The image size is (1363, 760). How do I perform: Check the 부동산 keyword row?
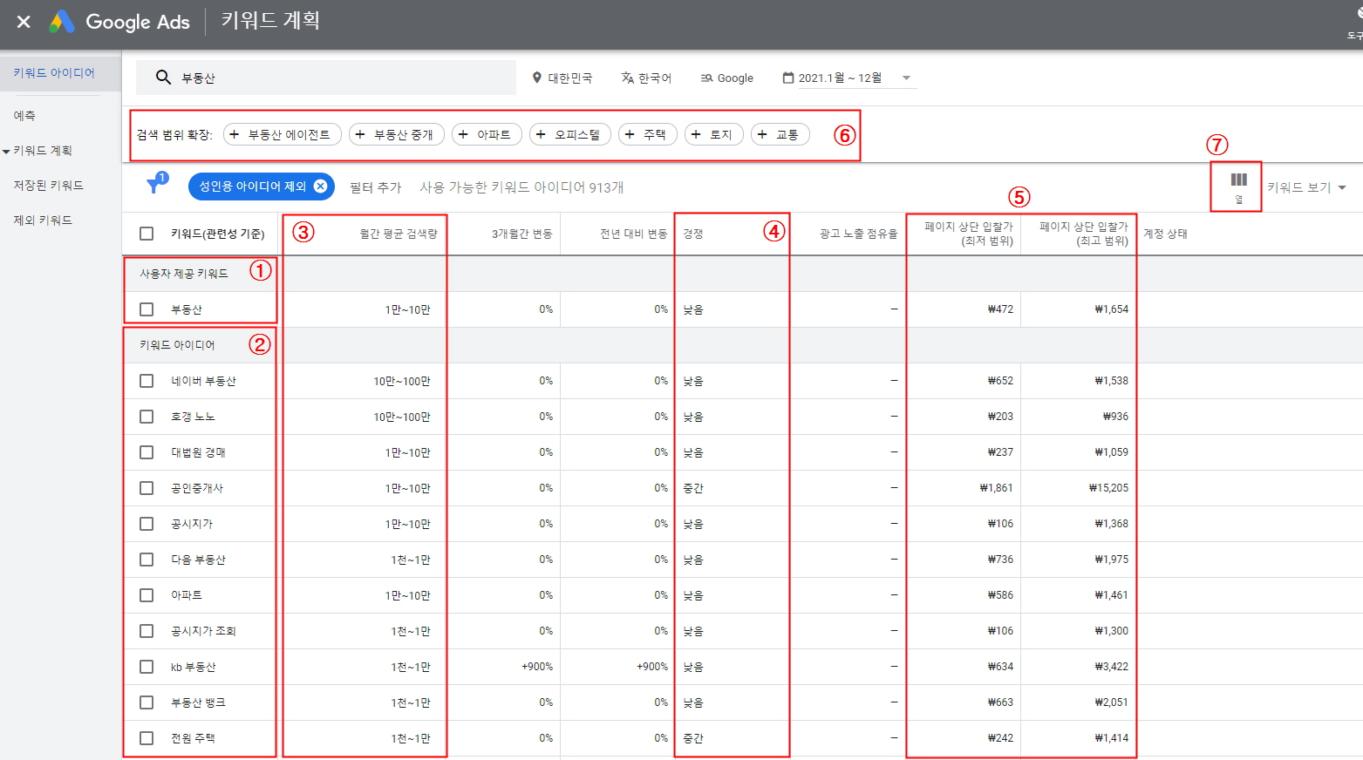click(x=147, y=309)
